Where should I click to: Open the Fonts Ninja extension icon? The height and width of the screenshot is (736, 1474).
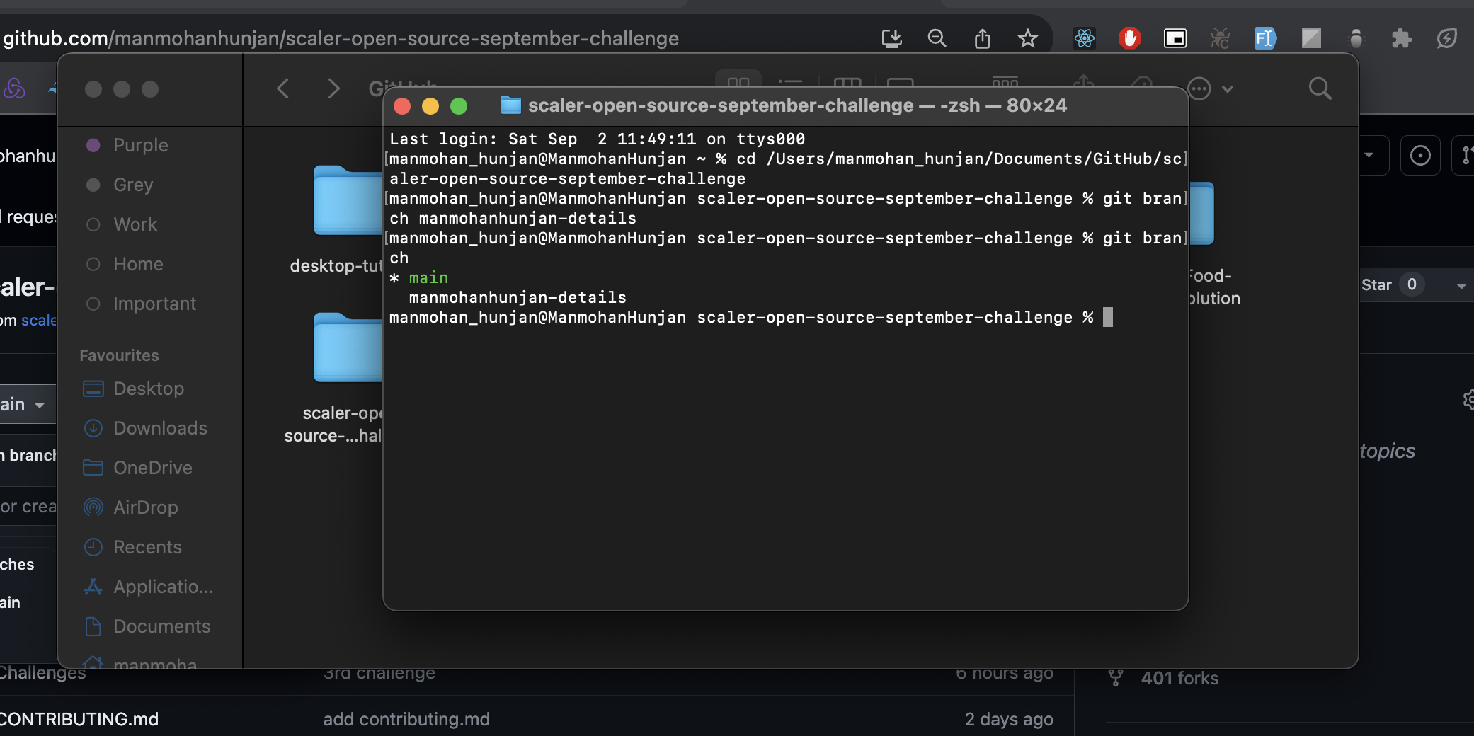click(x=1265, y=38)
